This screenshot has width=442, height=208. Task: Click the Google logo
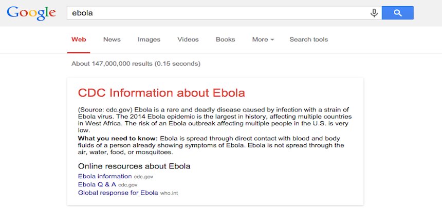31,13
